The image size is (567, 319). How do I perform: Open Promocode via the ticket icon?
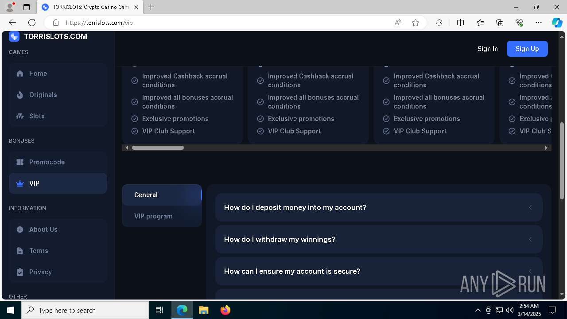tap(20, 162)
